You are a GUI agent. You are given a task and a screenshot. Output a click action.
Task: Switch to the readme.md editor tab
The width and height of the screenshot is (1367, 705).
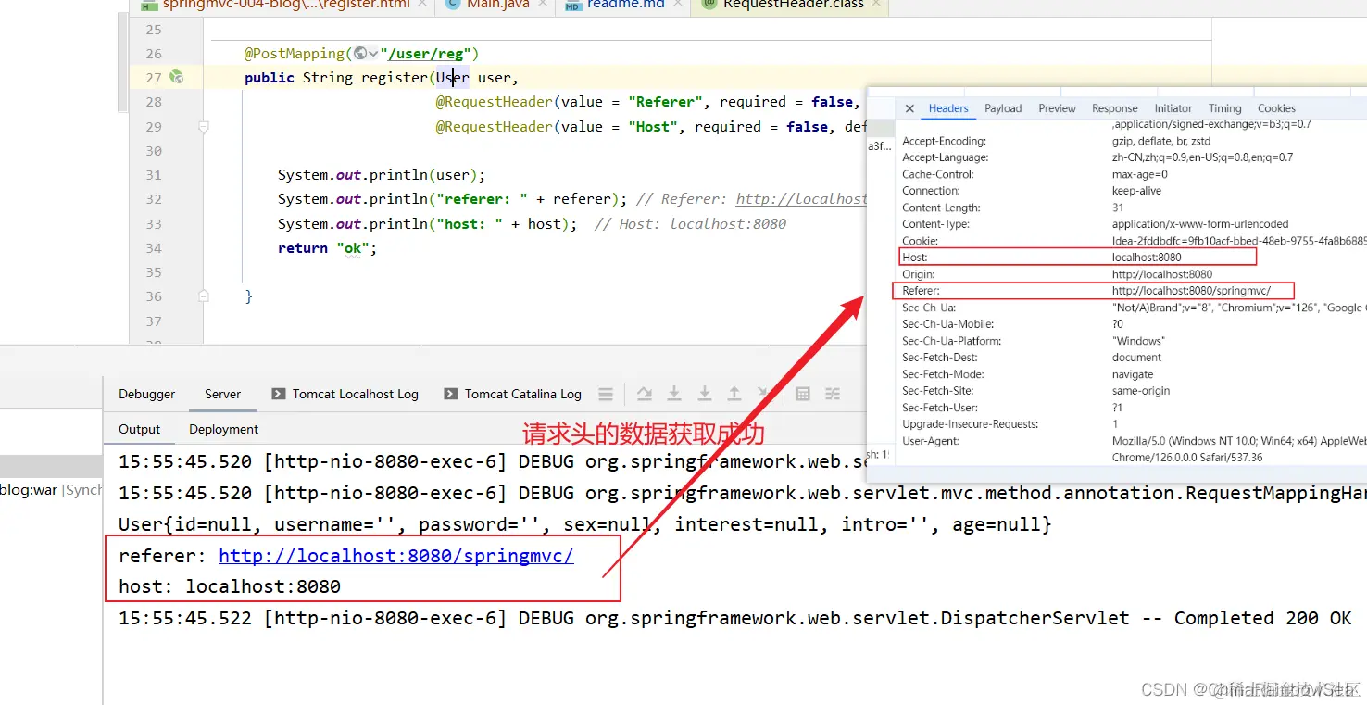point(622,5)
